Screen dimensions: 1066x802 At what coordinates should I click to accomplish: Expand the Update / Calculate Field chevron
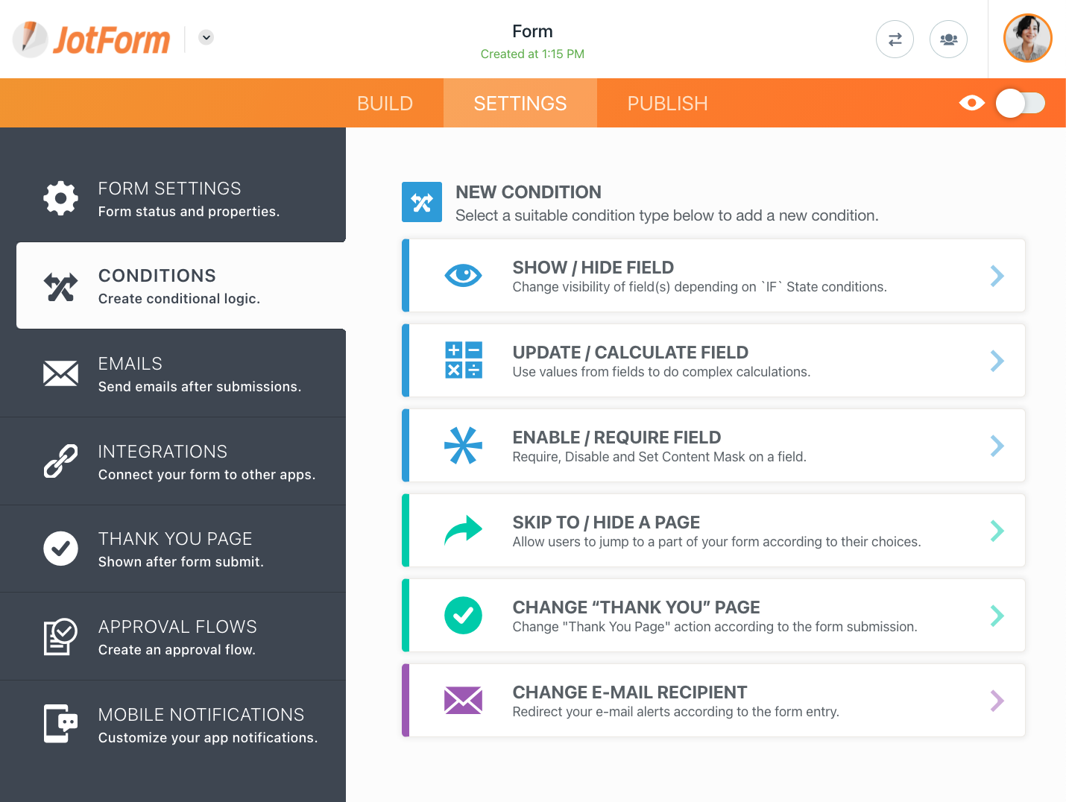pyautogui.click(x=997, y=361)
